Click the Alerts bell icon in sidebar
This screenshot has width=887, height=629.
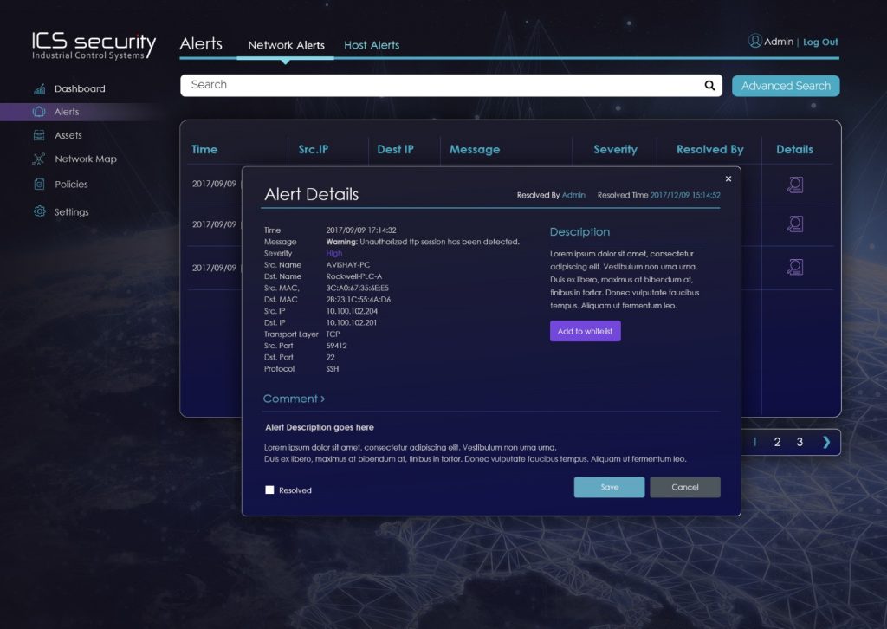(x=39, y=112)
